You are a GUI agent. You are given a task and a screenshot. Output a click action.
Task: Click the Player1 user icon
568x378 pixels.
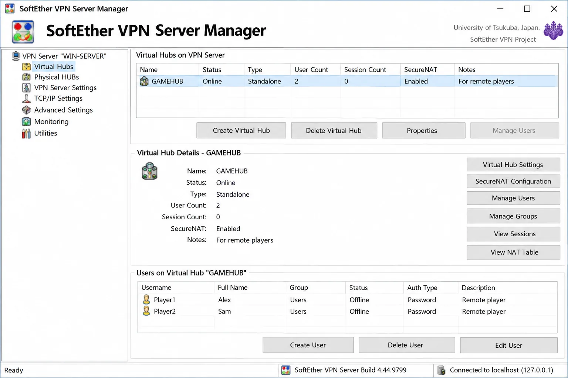click(x=146, y=299)
